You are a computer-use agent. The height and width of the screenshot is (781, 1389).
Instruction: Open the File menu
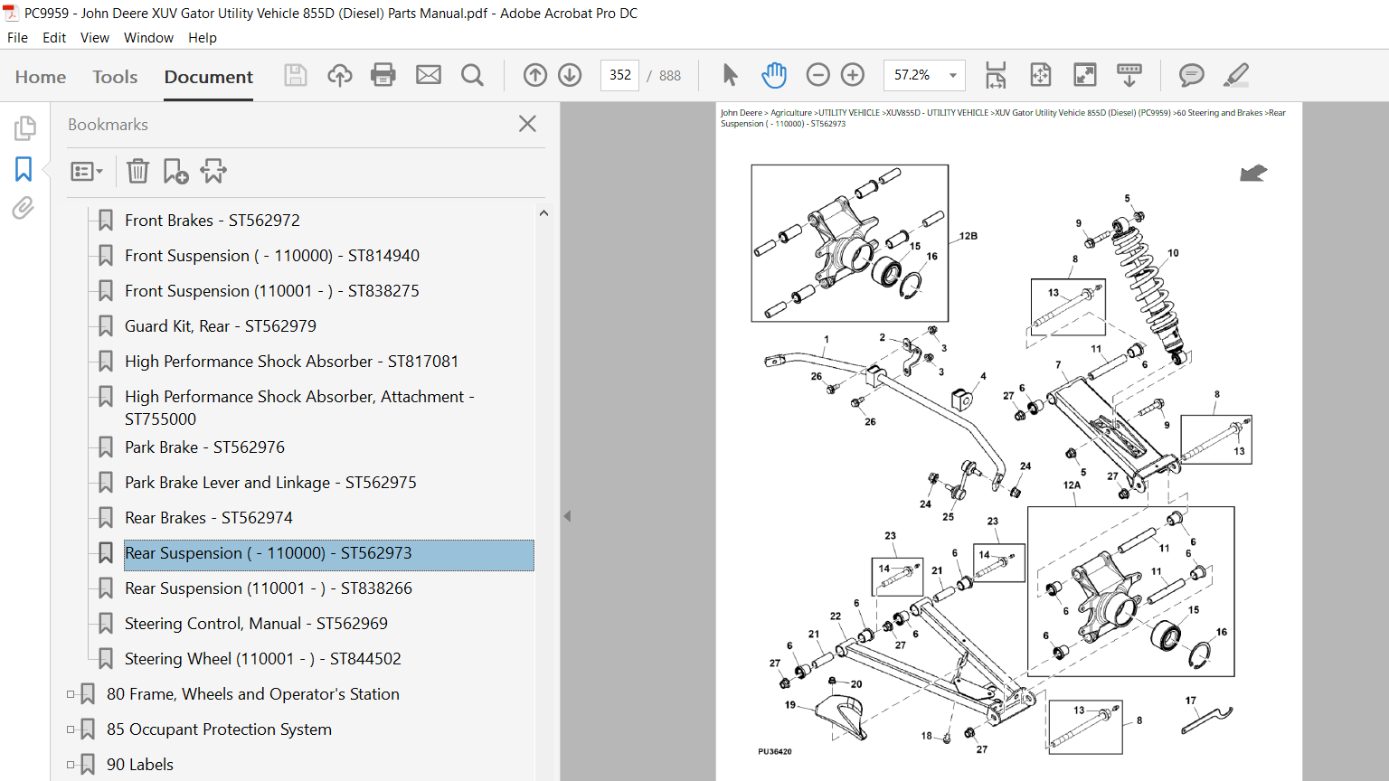17,38
